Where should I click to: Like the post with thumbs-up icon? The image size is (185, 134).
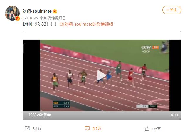click(x=147, y=129)
